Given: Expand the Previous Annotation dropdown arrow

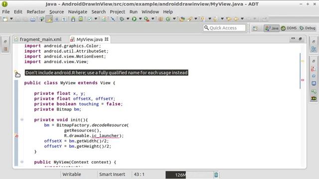Looking at the screenshot, I should coord(222,19).
